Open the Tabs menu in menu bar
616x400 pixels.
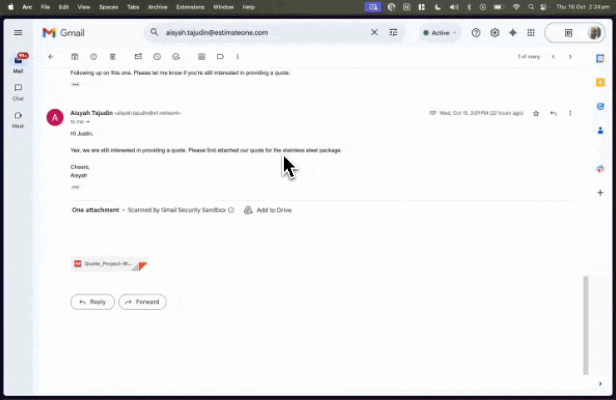click(133, 7)
